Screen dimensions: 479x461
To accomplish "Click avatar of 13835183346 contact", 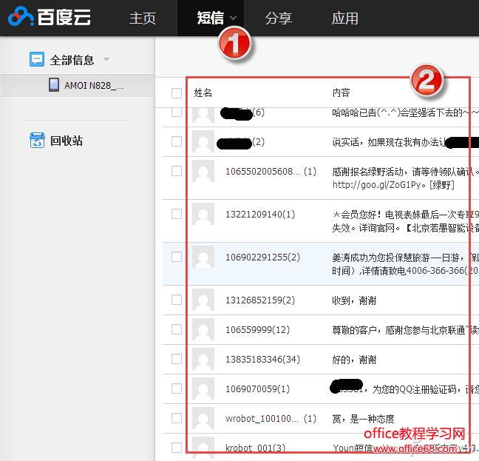I will 203,359.
